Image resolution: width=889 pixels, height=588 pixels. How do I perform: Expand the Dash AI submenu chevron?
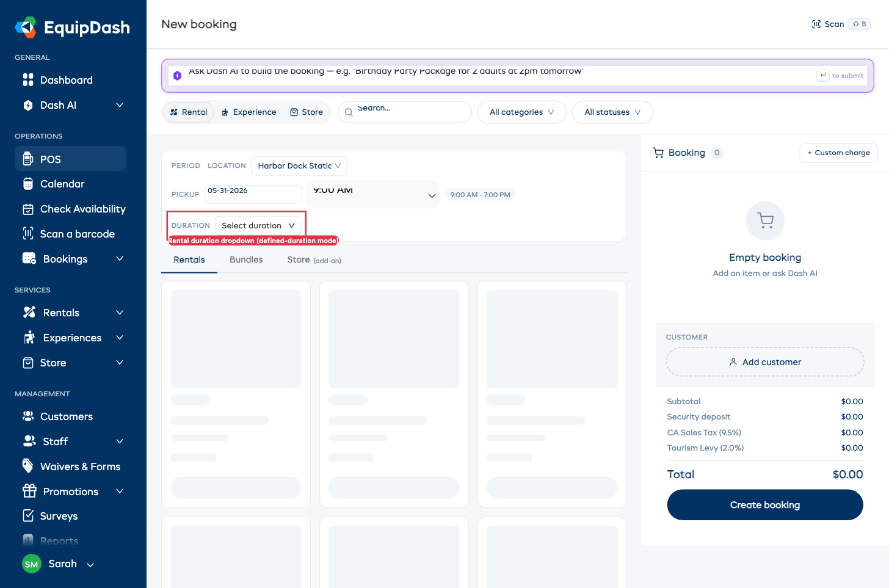pyautogui.click(x=120, y=105)
